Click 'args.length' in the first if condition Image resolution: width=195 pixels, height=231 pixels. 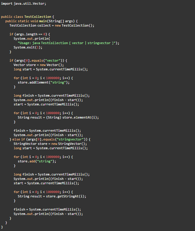[27, 34]
